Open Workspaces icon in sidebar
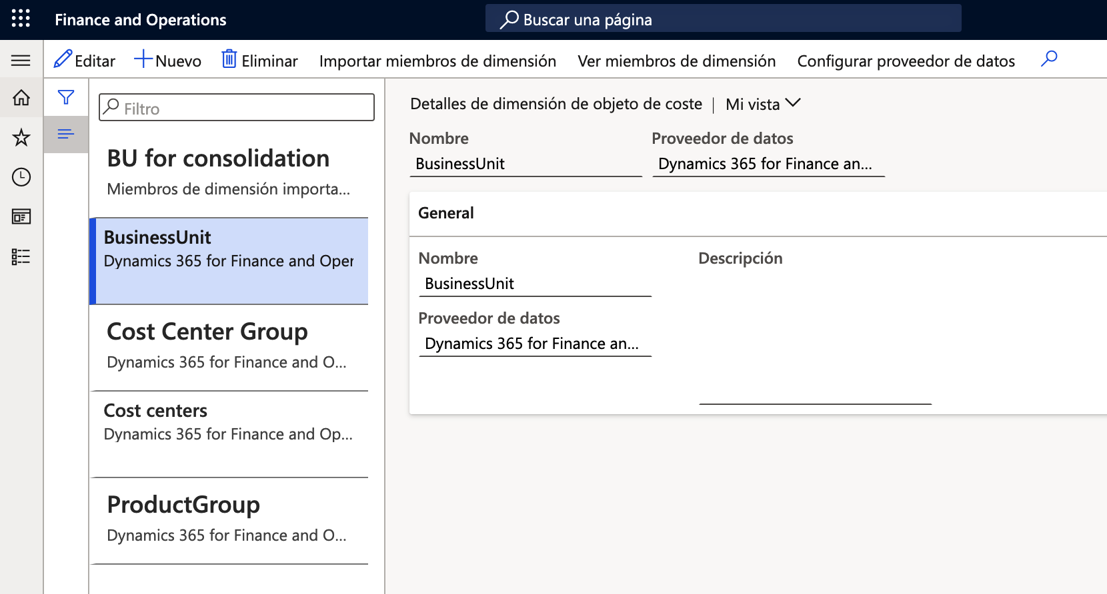 coord(21,216)
